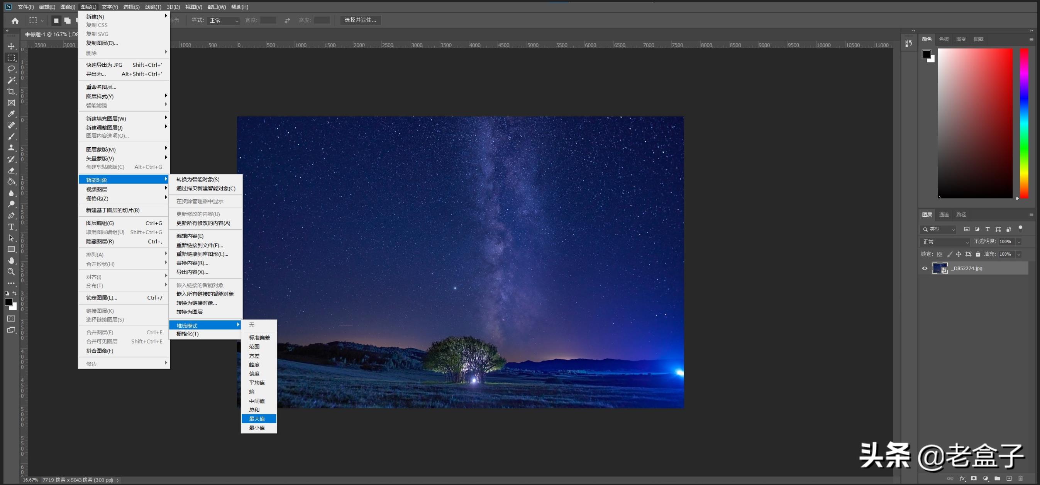Screen dimensions: 1040x485
Task: Select the Hand tool
Action: point(11,261)
